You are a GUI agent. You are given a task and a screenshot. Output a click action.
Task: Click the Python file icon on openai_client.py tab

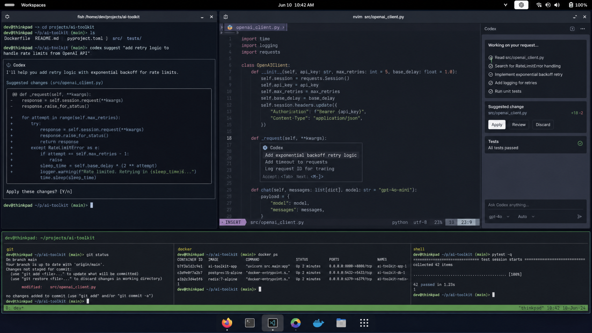coord(230,27)
